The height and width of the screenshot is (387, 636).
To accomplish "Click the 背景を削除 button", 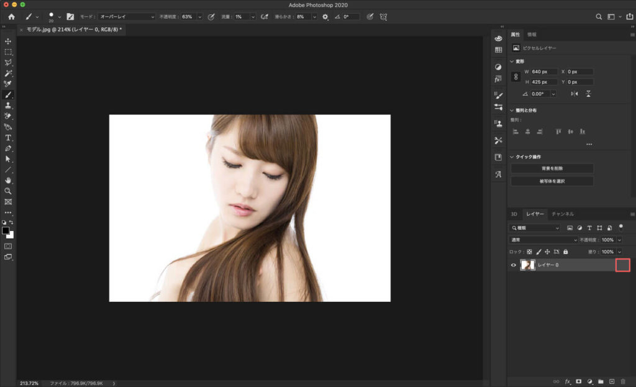I will (552, 168).
